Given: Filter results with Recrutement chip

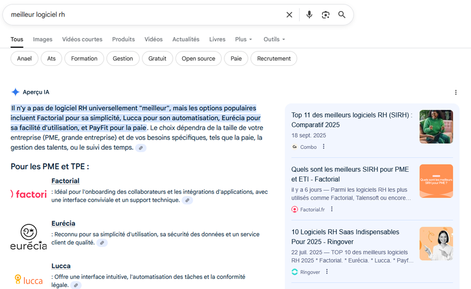Looking at the screenshot, I should click(274, 58).
